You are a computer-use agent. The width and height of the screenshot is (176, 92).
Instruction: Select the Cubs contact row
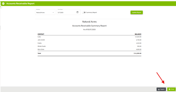pos(89,37)
